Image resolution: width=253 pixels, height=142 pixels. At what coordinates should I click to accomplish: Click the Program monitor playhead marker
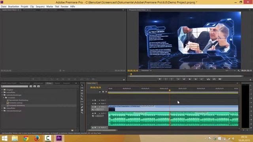coord(131,74)
